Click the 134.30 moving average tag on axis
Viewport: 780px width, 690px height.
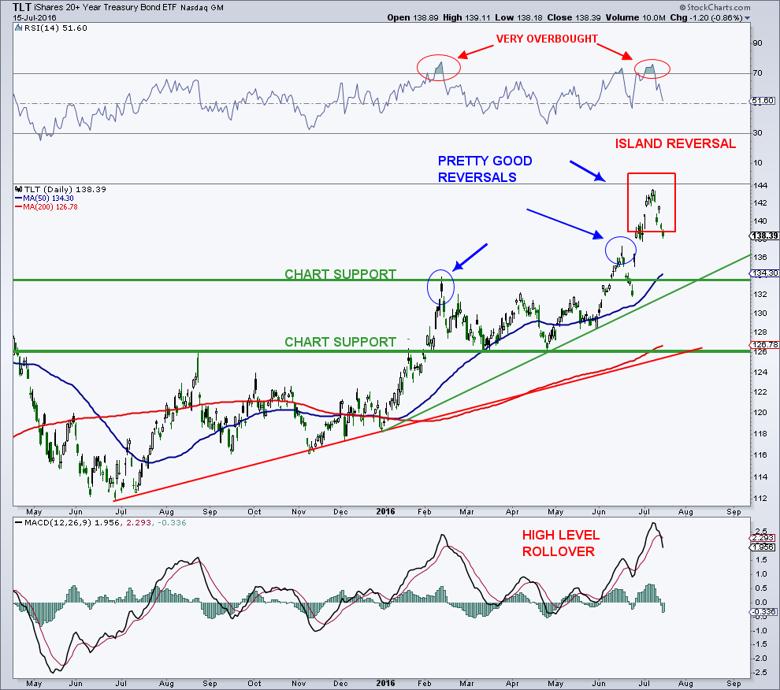click(x=763, y=273)
